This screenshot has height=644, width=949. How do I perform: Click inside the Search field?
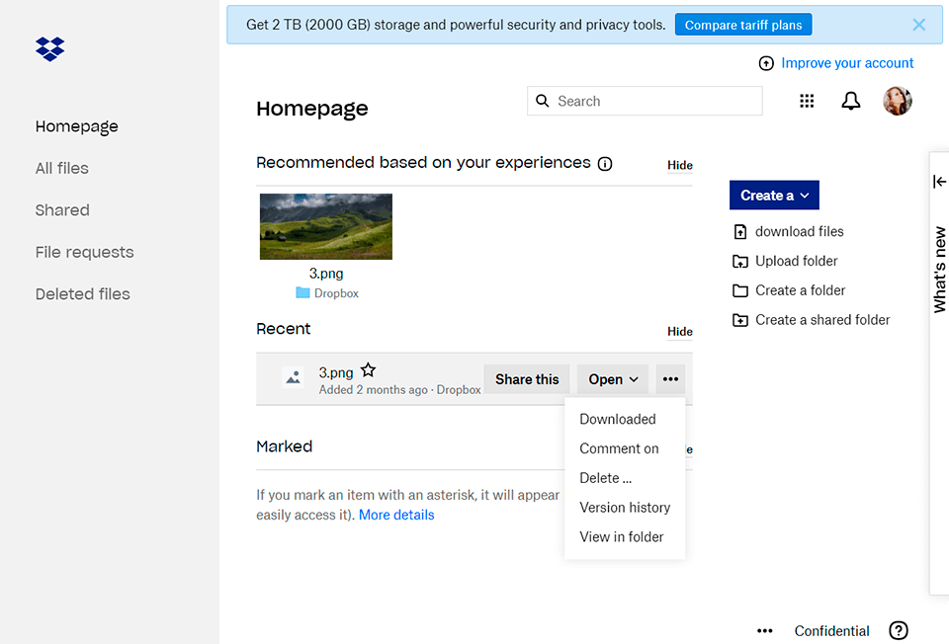(645, 101)
